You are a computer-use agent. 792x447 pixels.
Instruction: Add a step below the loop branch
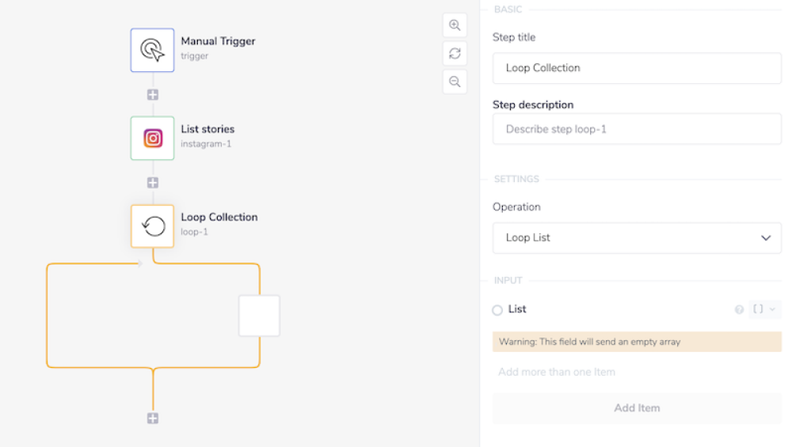pyautogui.click(x=153, y=419)
